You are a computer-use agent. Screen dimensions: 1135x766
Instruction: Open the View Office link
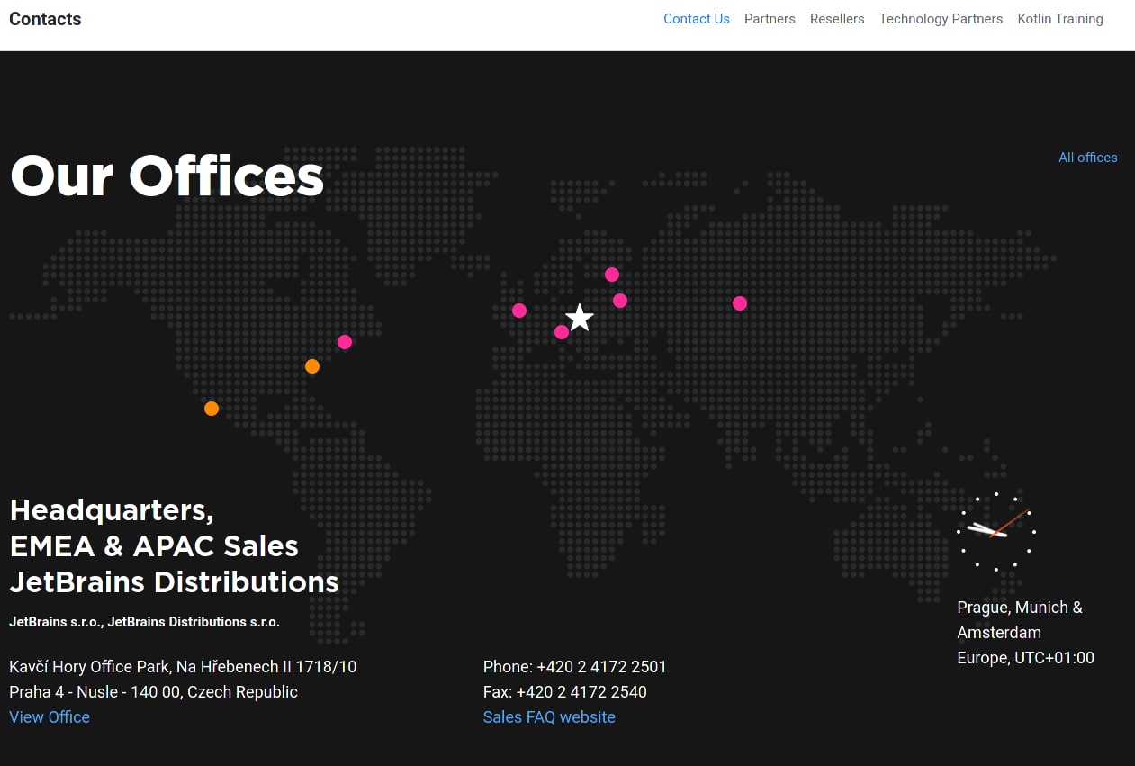(50, 717)
